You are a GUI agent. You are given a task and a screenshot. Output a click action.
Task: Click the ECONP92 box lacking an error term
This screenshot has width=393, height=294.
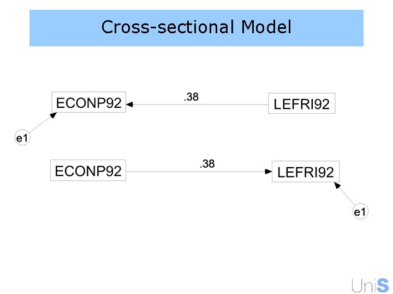point(88,171)
